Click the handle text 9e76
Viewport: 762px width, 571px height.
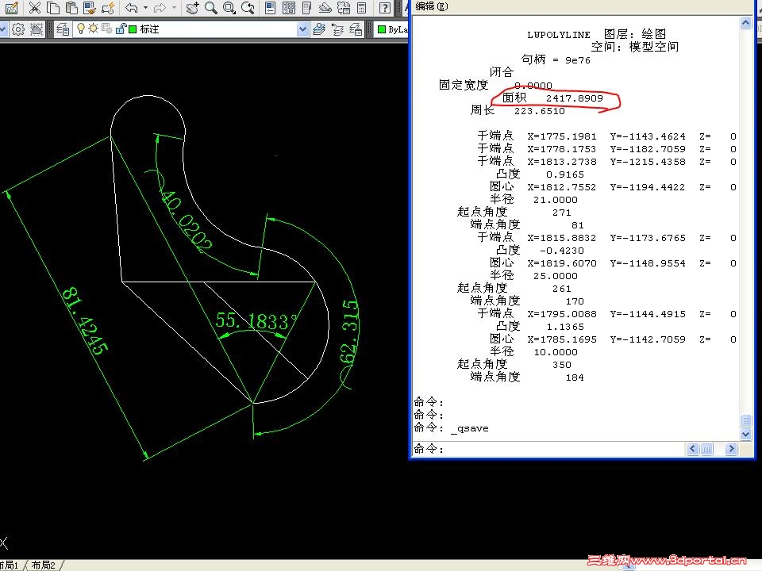[577, 60]
